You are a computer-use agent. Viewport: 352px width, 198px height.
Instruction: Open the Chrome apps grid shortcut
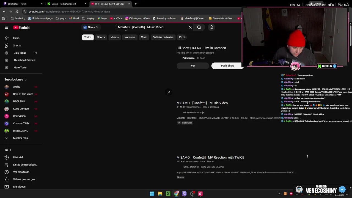pyautogui.click(x=4, y=18)
